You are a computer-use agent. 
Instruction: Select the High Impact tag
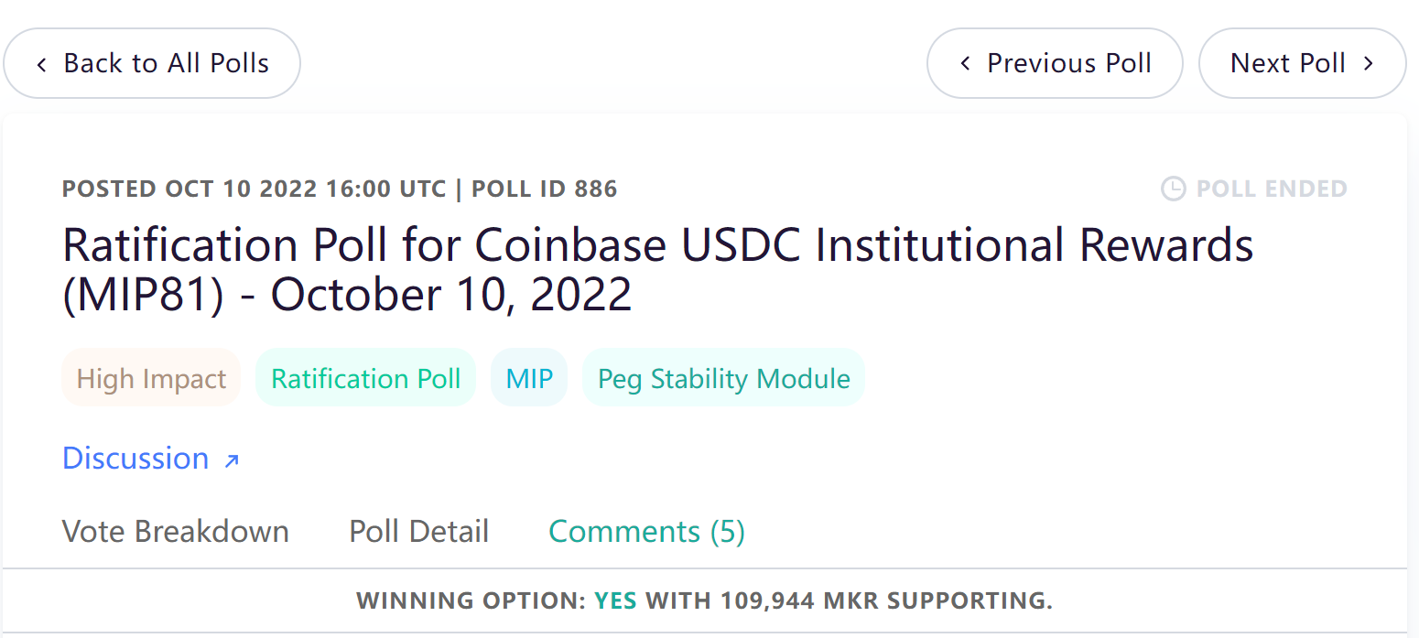[x=151, y=378]
